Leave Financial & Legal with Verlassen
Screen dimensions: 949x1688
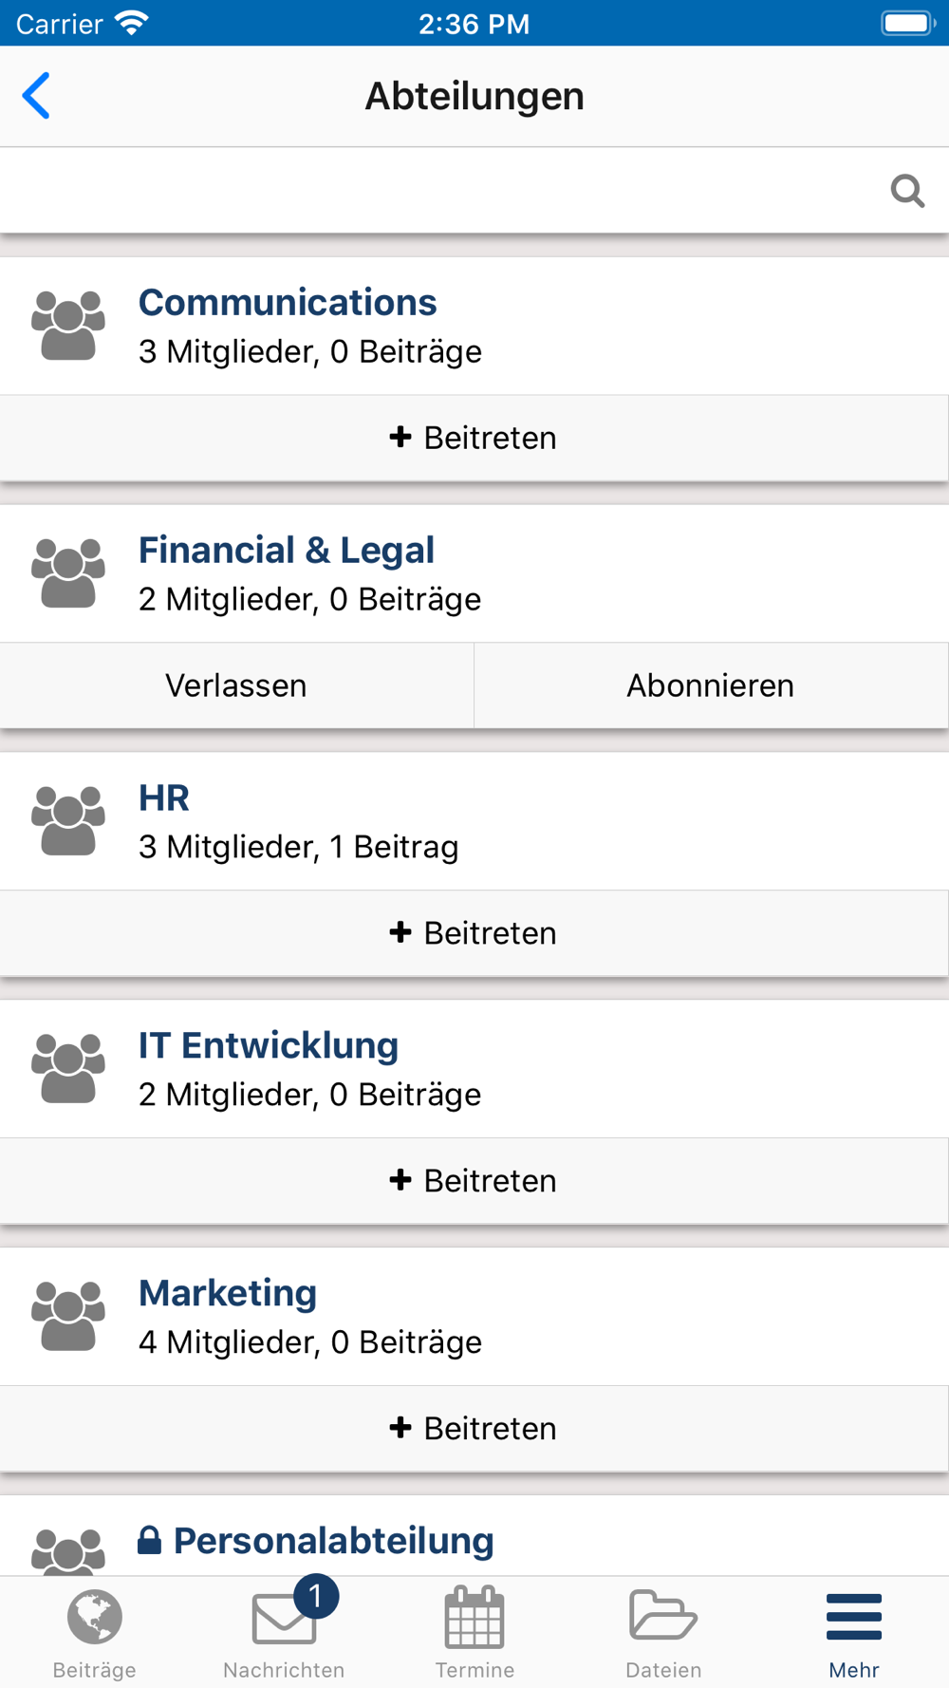[236, 685]
